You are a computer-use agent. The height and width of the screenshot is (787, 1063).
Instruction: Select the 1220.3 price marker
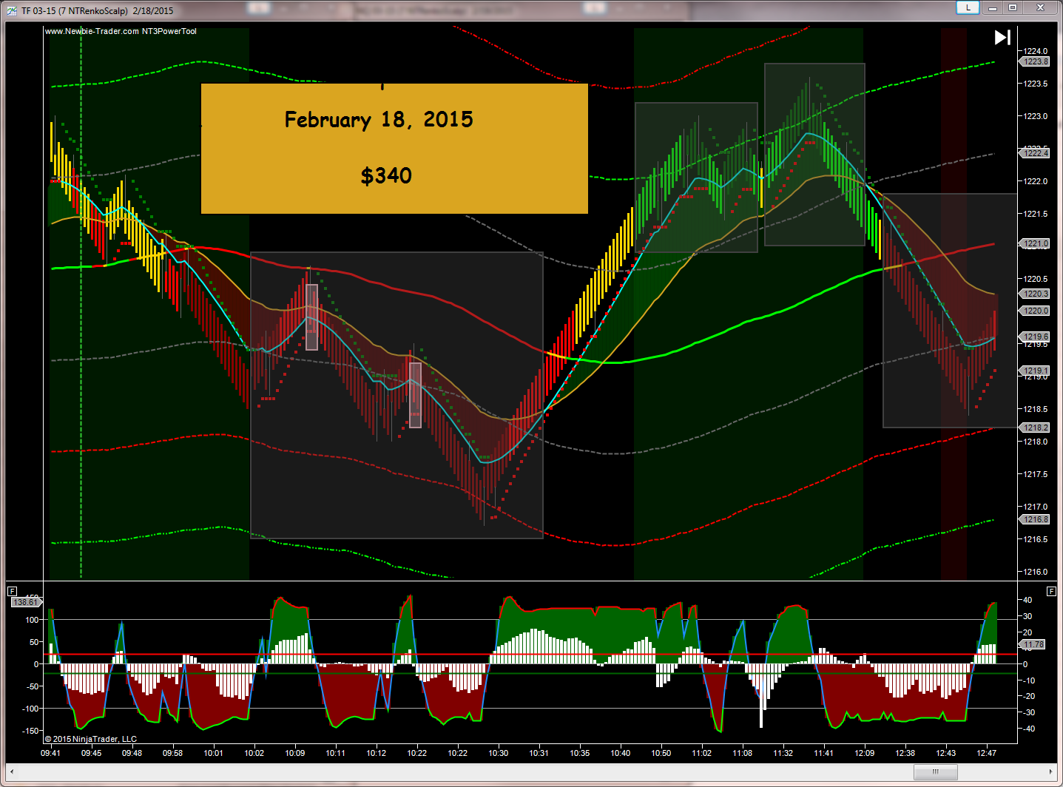[1035, 294]
